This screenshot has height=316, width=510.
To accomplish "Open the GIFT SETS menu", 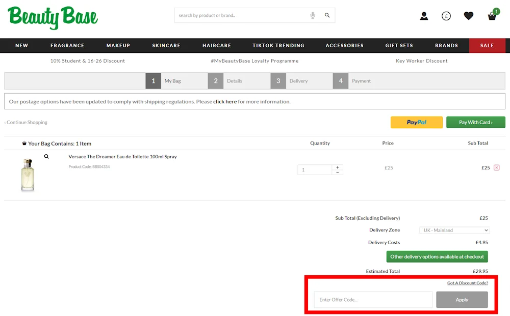I will point(399,45).
